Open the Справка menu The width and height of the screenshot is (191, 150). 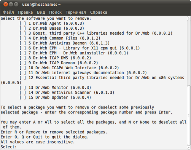[x=99, y=12]
